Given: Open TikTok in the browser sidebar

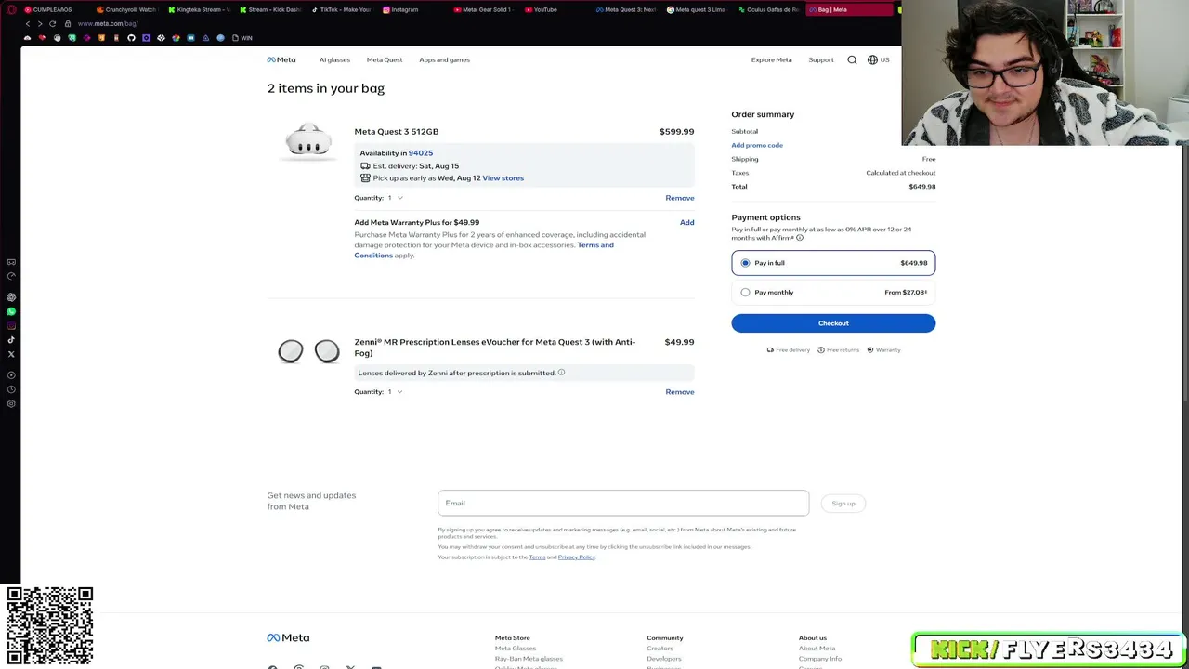Looking at the screenshot, I should (11, 340).
